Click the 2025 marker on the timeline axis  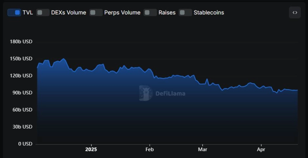[91, 149]
